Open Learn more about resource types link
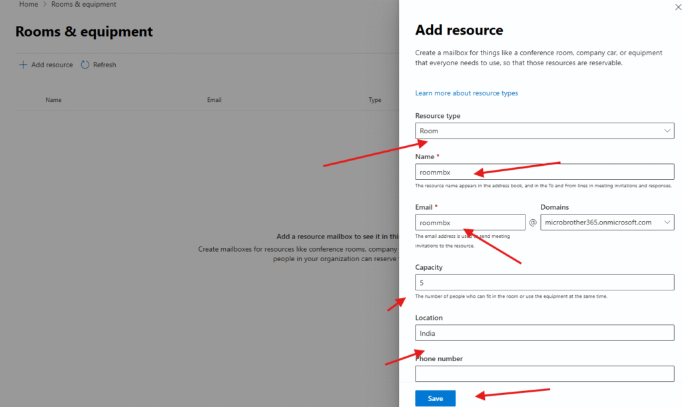Image resolution: width=682 pixels, height=407 pixels. pos(466,93)
